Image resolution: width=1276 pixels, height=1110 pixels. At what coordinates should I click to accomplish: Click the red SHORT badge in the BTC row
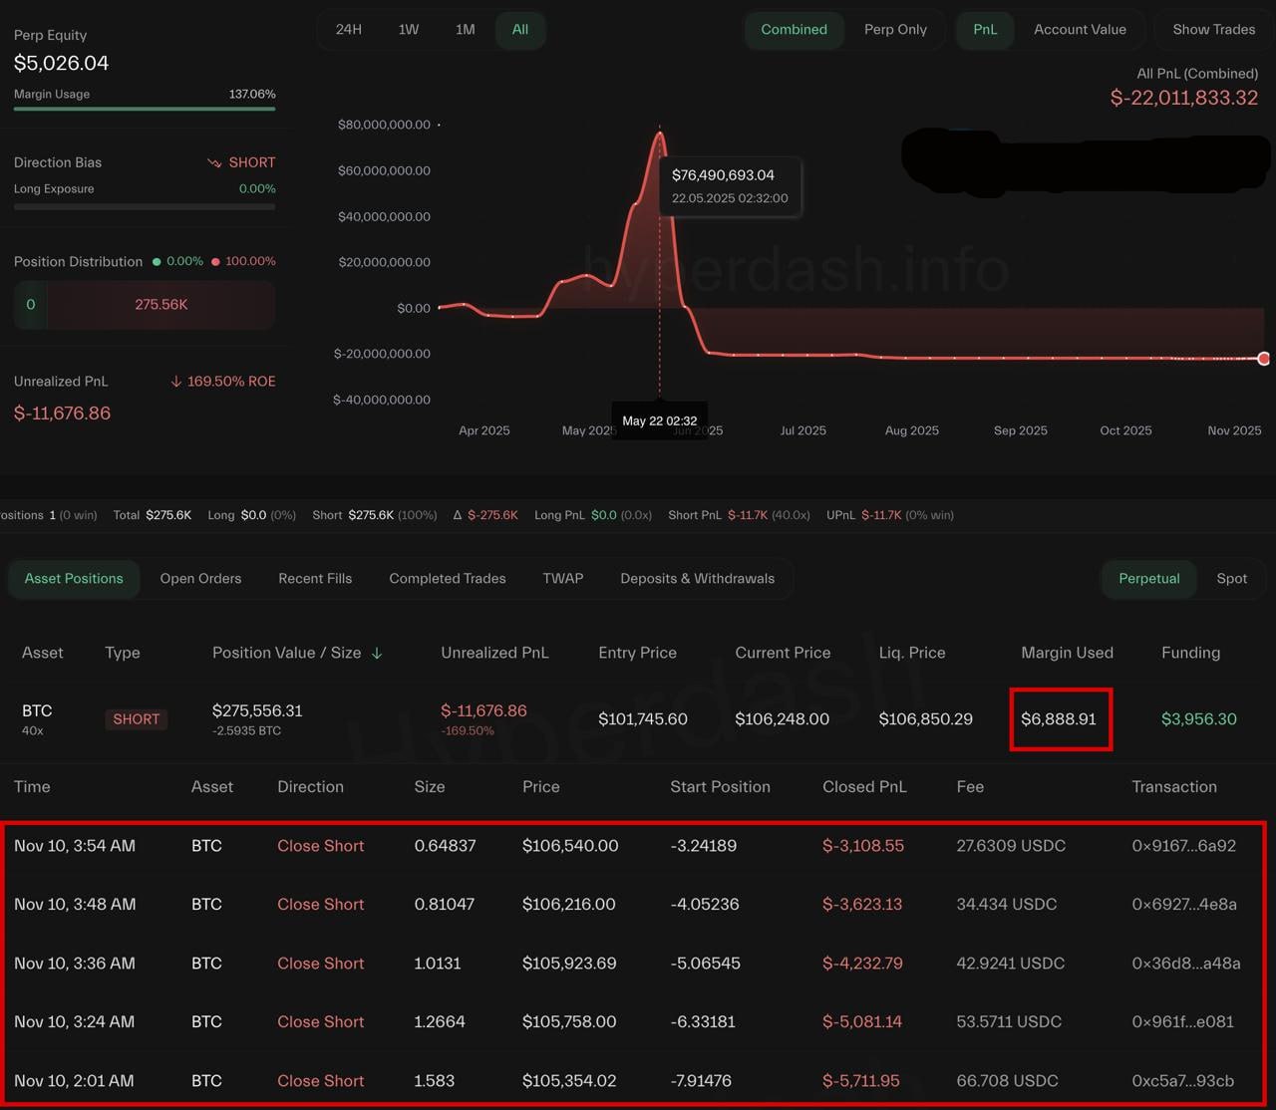(137, 719)
